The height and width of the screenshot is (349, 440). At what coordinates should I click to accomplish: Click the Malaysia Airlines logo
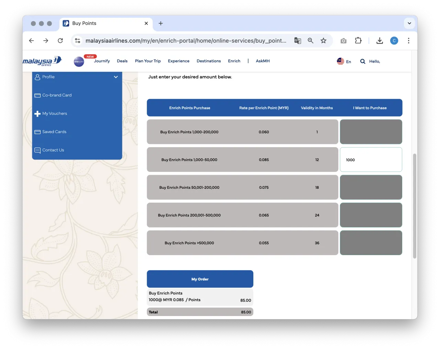coord(42,61)
